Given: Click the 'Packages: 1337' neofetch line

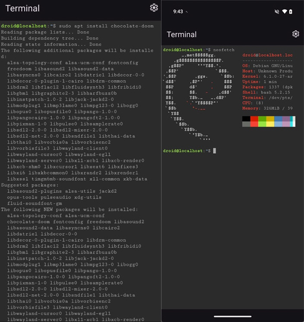Looking at the screenshot, I should (267, 87).
